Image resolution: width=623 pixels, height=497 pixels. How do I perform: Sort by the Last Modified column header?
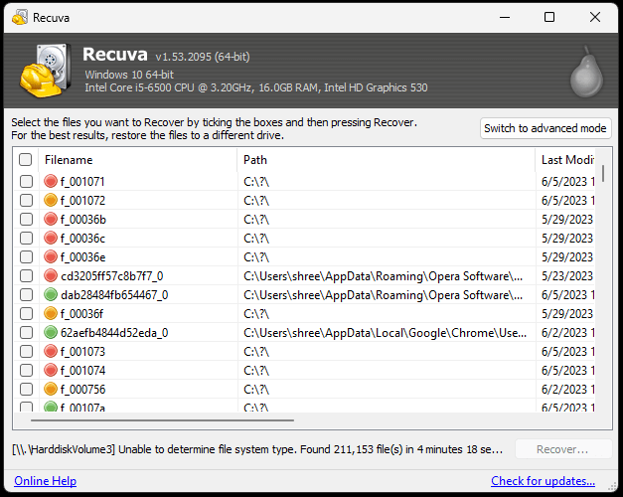point(566,160)
